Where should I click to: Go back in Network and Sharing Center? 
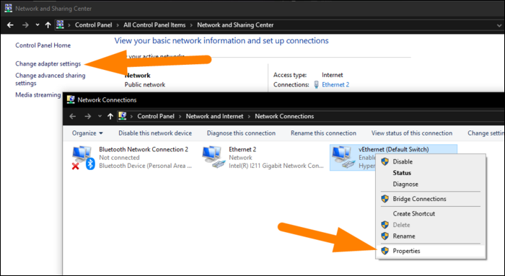tap(10, 25)
